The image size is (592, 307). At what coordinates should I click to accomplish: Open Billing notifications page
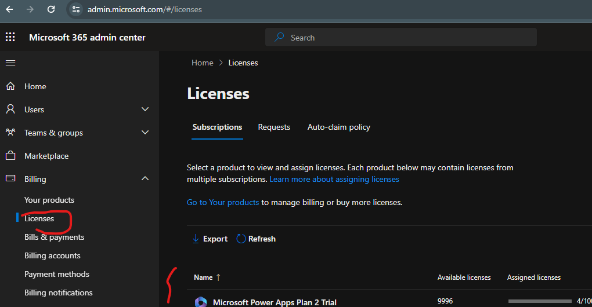pyautogui.click(x=59, y=293)
